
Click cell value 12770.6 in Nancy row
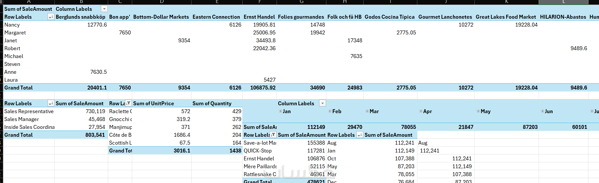[x=97, y=25]
